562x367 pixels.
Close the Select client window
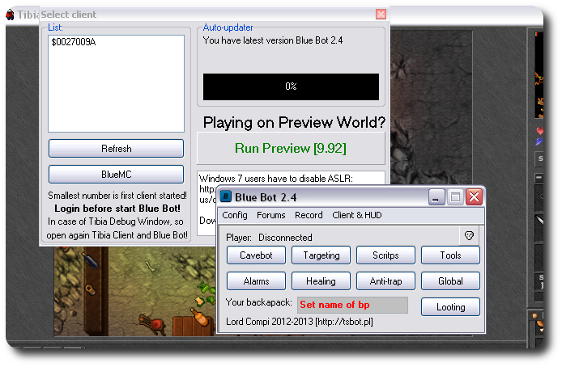(381, 14)
